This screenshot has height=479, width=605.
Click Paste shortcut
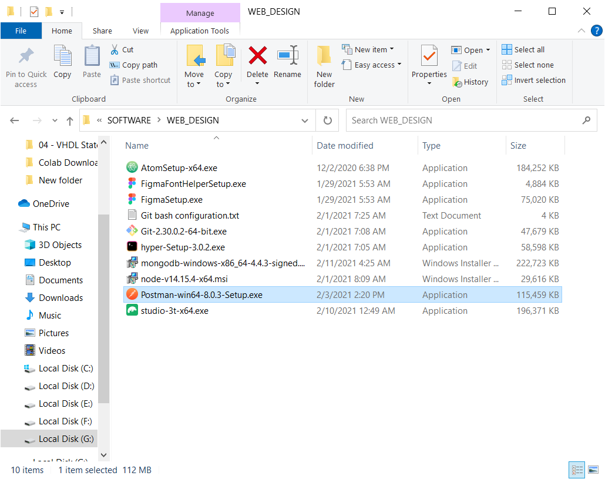click(x=140, y=81)
